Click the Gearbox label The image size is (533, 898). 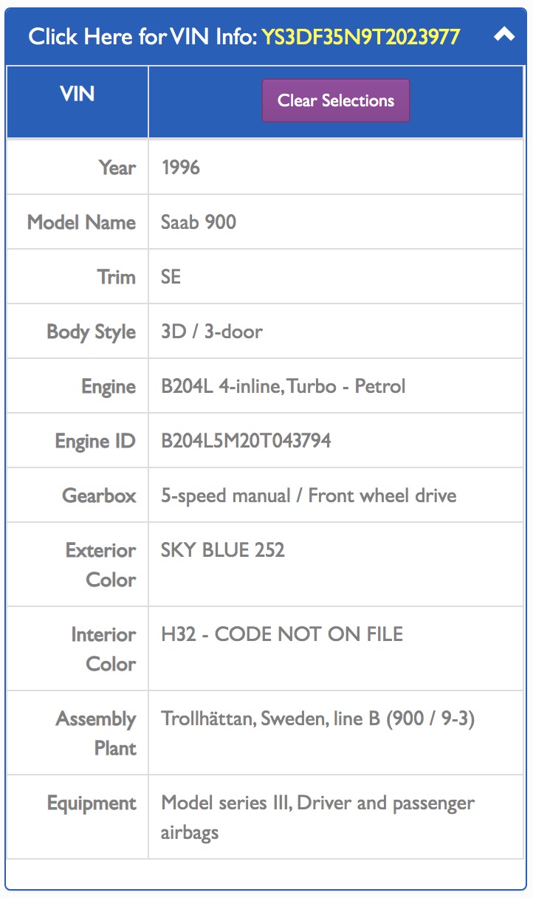click(x=100, y=496)
